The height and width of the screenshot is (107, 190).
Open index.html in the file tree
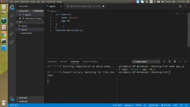(30, 33)
